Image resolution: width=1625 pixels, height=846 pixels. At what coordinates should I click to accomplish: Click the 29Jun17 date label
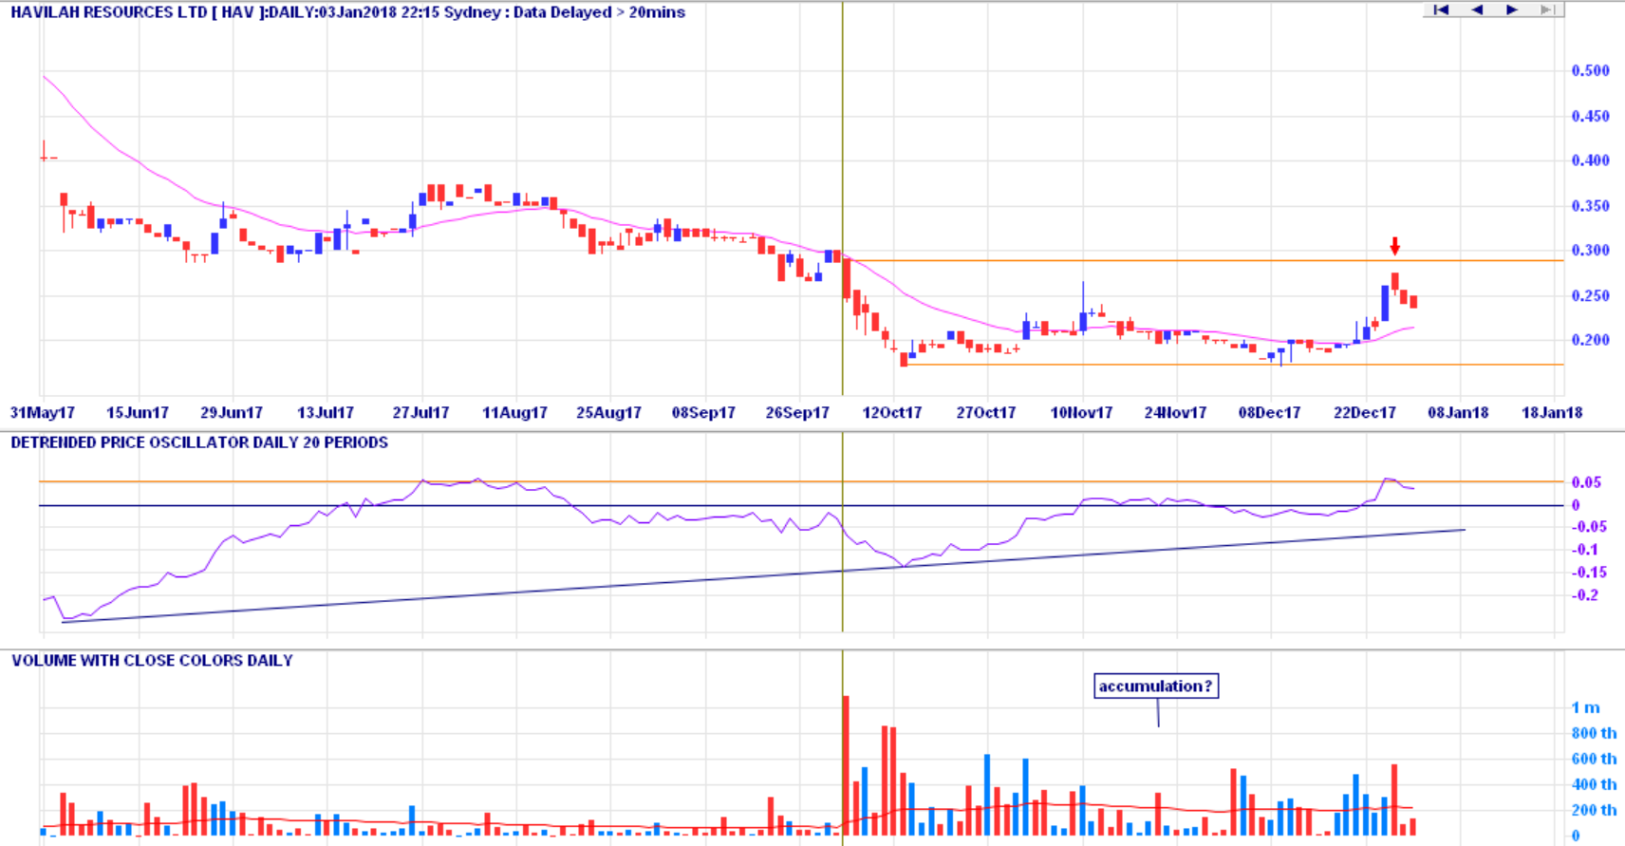(x=232, y=413)
